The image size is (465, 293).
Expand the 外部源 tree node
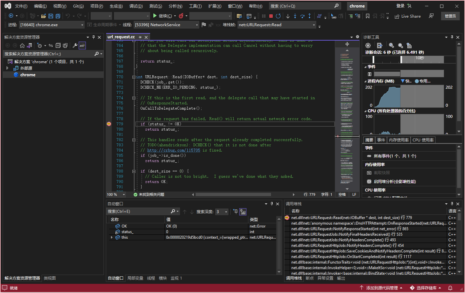click(8, 68)
